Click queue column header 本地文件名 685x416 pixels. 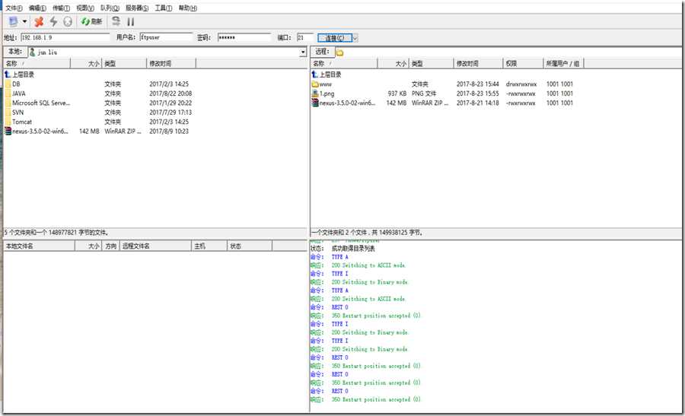[x=39, y=246]
